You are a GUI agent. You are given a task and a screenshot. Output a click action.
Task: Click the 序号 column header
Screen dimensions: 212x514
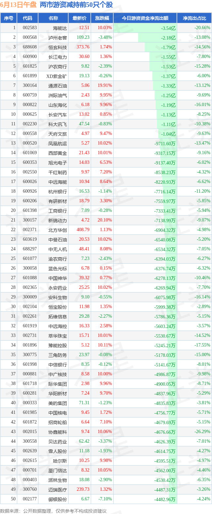9,18
